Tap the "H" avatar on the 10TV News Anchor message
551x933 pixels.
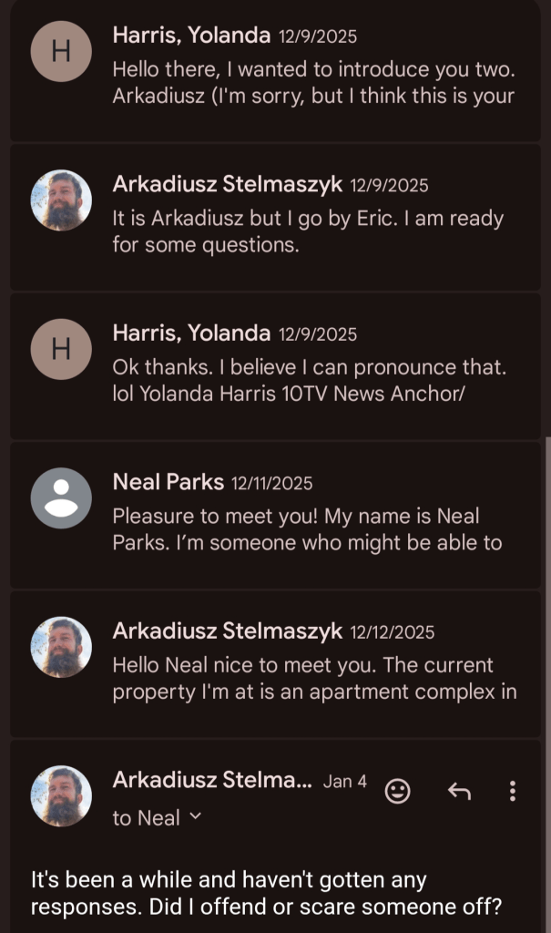(61, 349)
